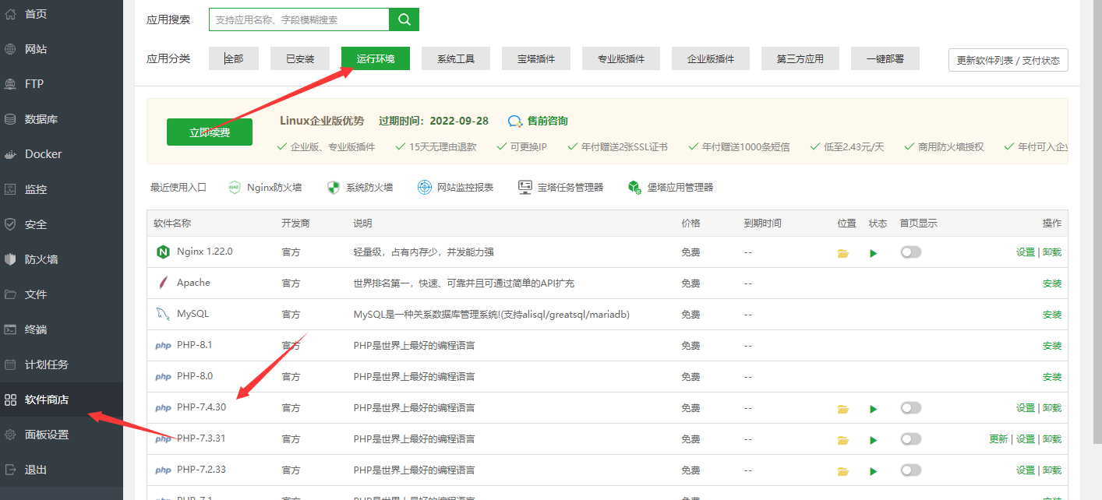Open 文件 in sidebar

[x=62, y=294]
